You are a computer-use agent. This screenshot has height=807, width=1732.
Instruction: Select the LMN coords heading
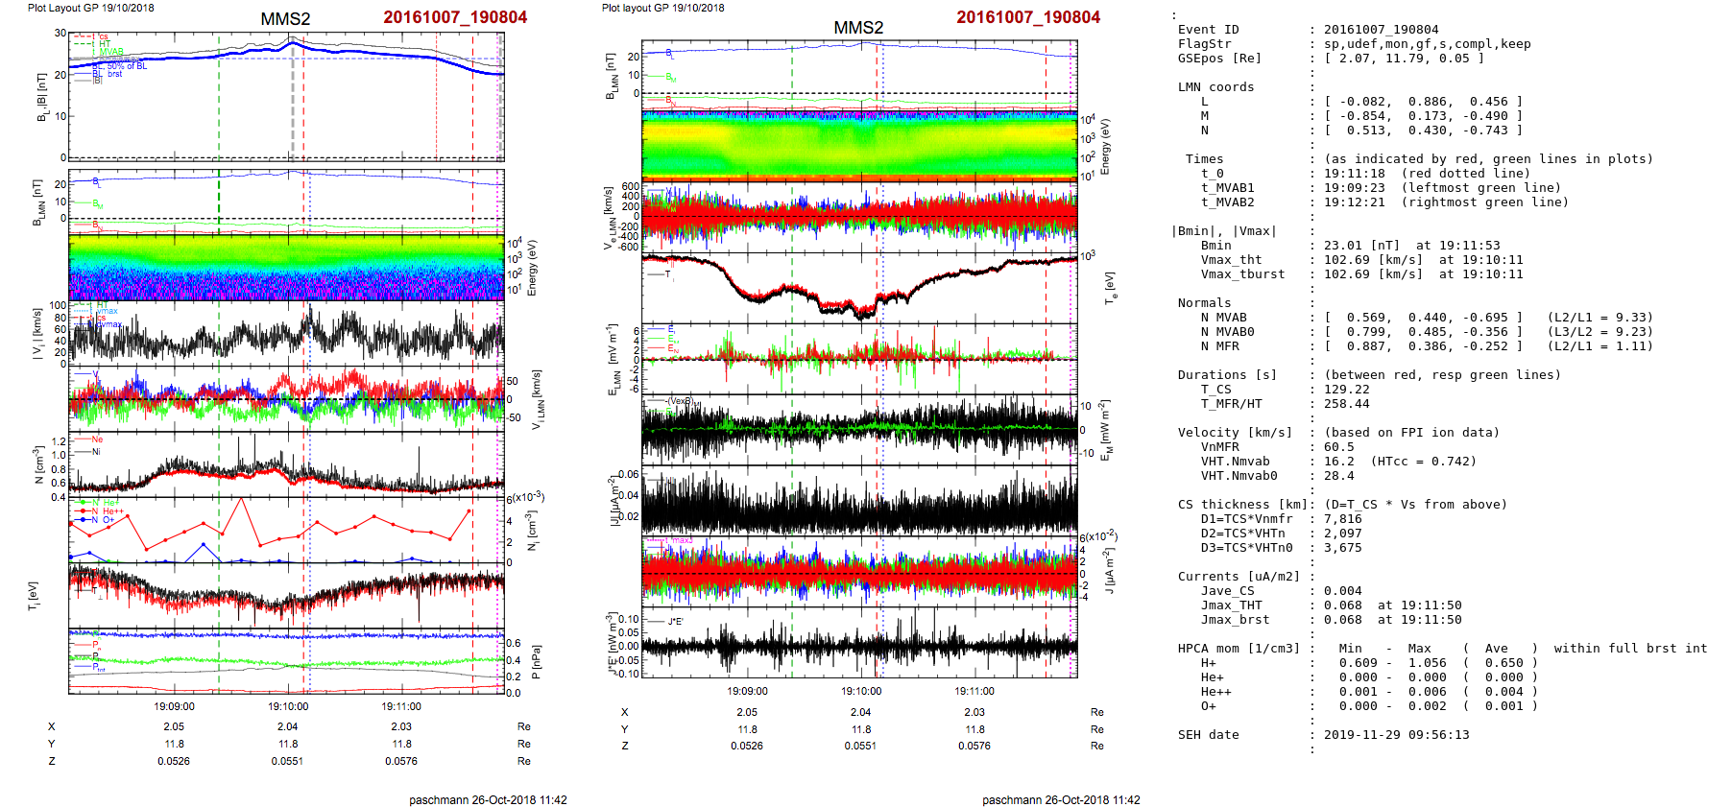1215,87
